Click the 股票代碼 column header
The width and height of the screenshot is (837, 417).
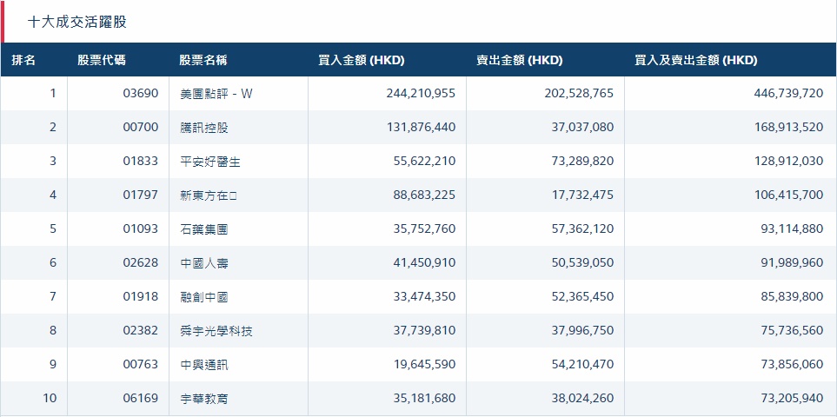click(101, 61)
